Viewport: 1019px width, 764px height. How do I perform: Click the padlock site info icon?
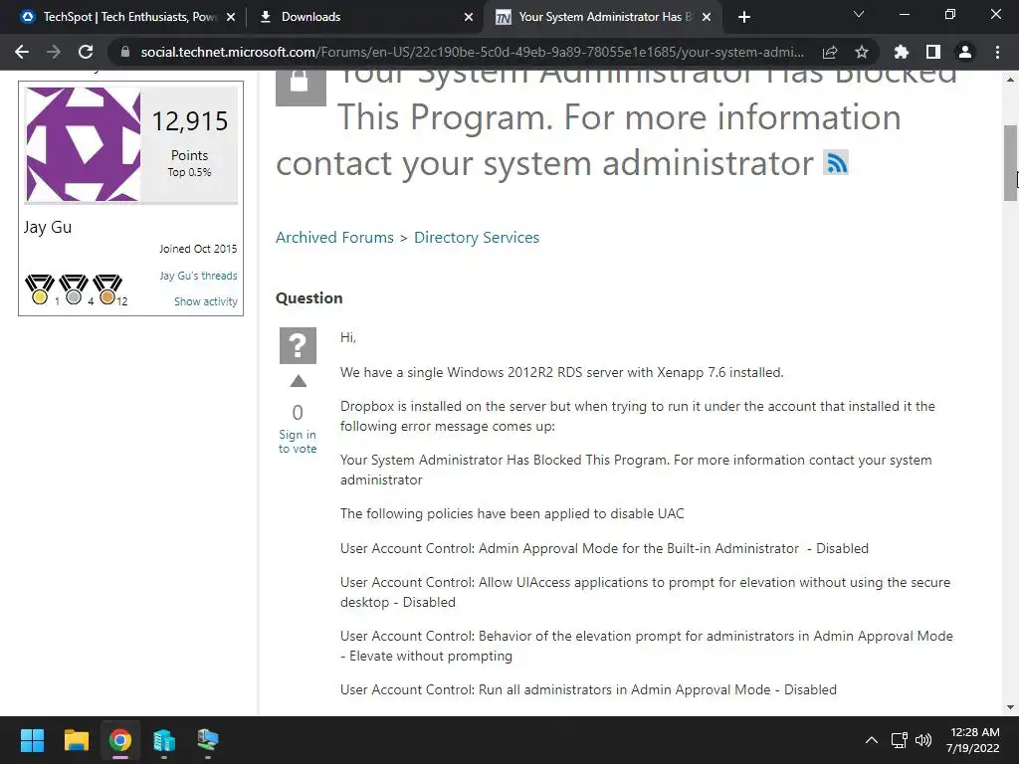[x=125, y=52]
